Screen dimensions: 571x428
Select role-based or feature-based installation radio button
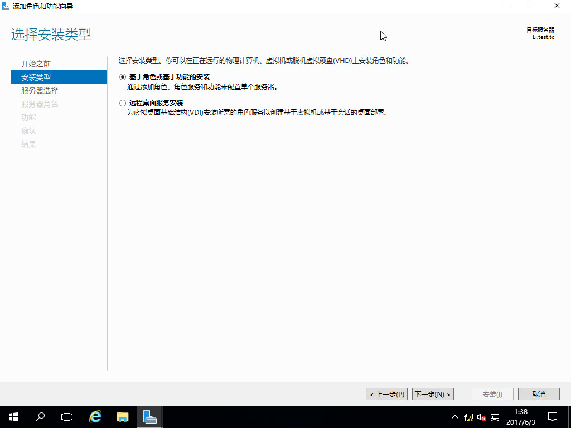(123, 77)
